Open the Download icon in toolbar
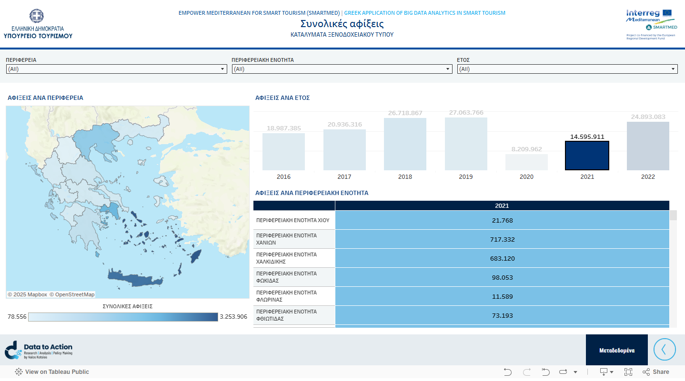 [x=604, y=372]
